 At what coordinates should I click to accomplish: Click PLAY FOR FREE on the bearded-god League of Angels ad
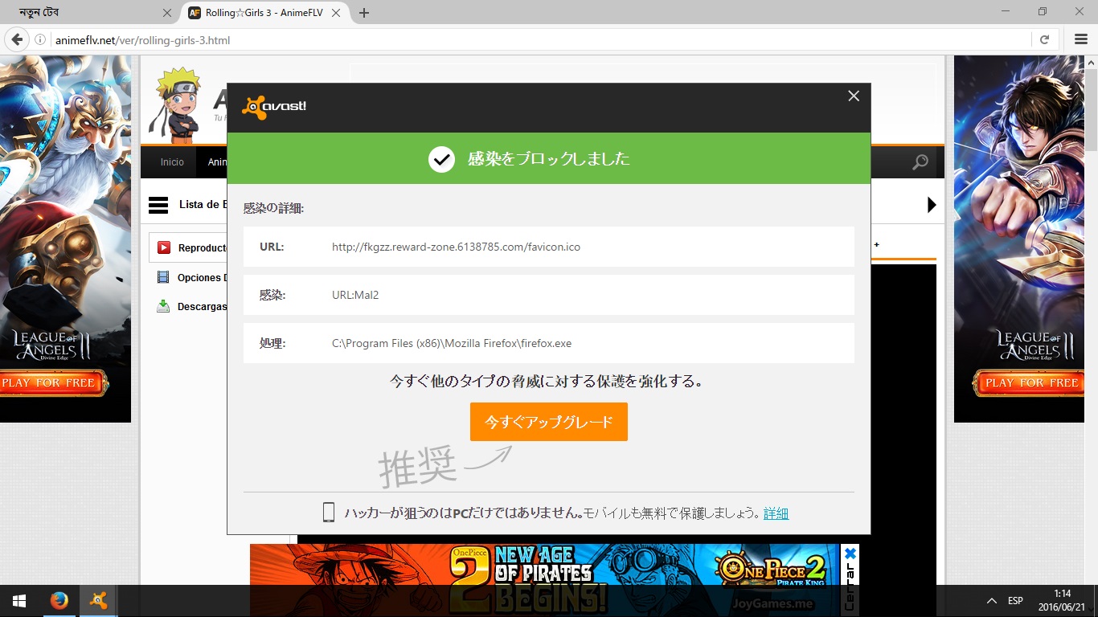(x=53, y=383)
